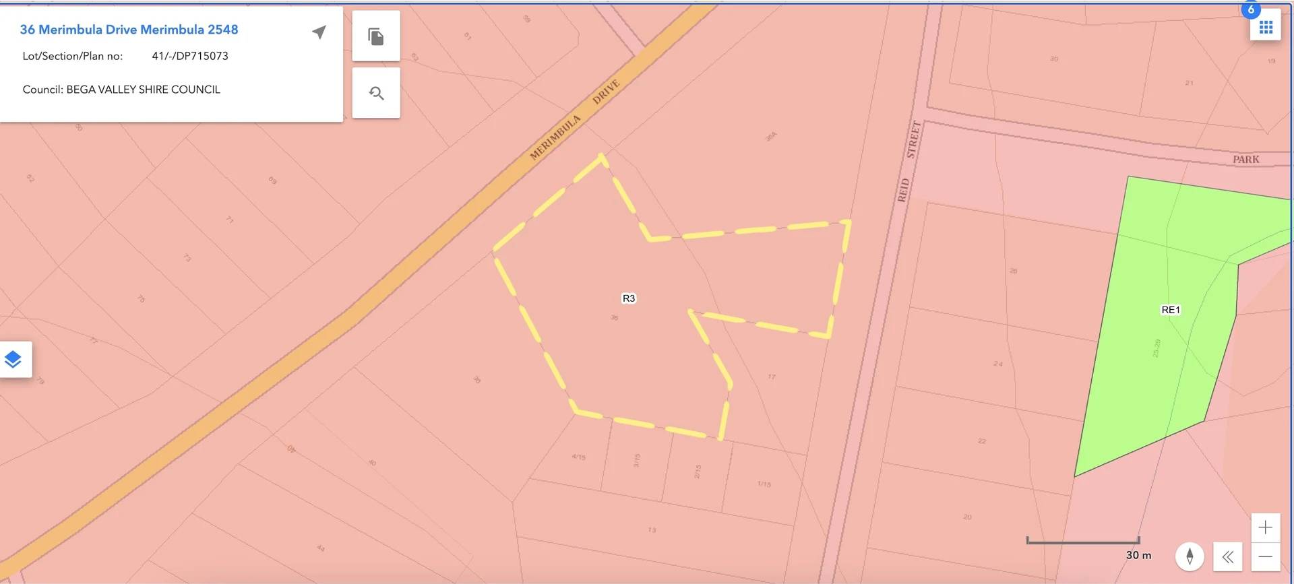Select lot 36A on the map

(770, 137)
